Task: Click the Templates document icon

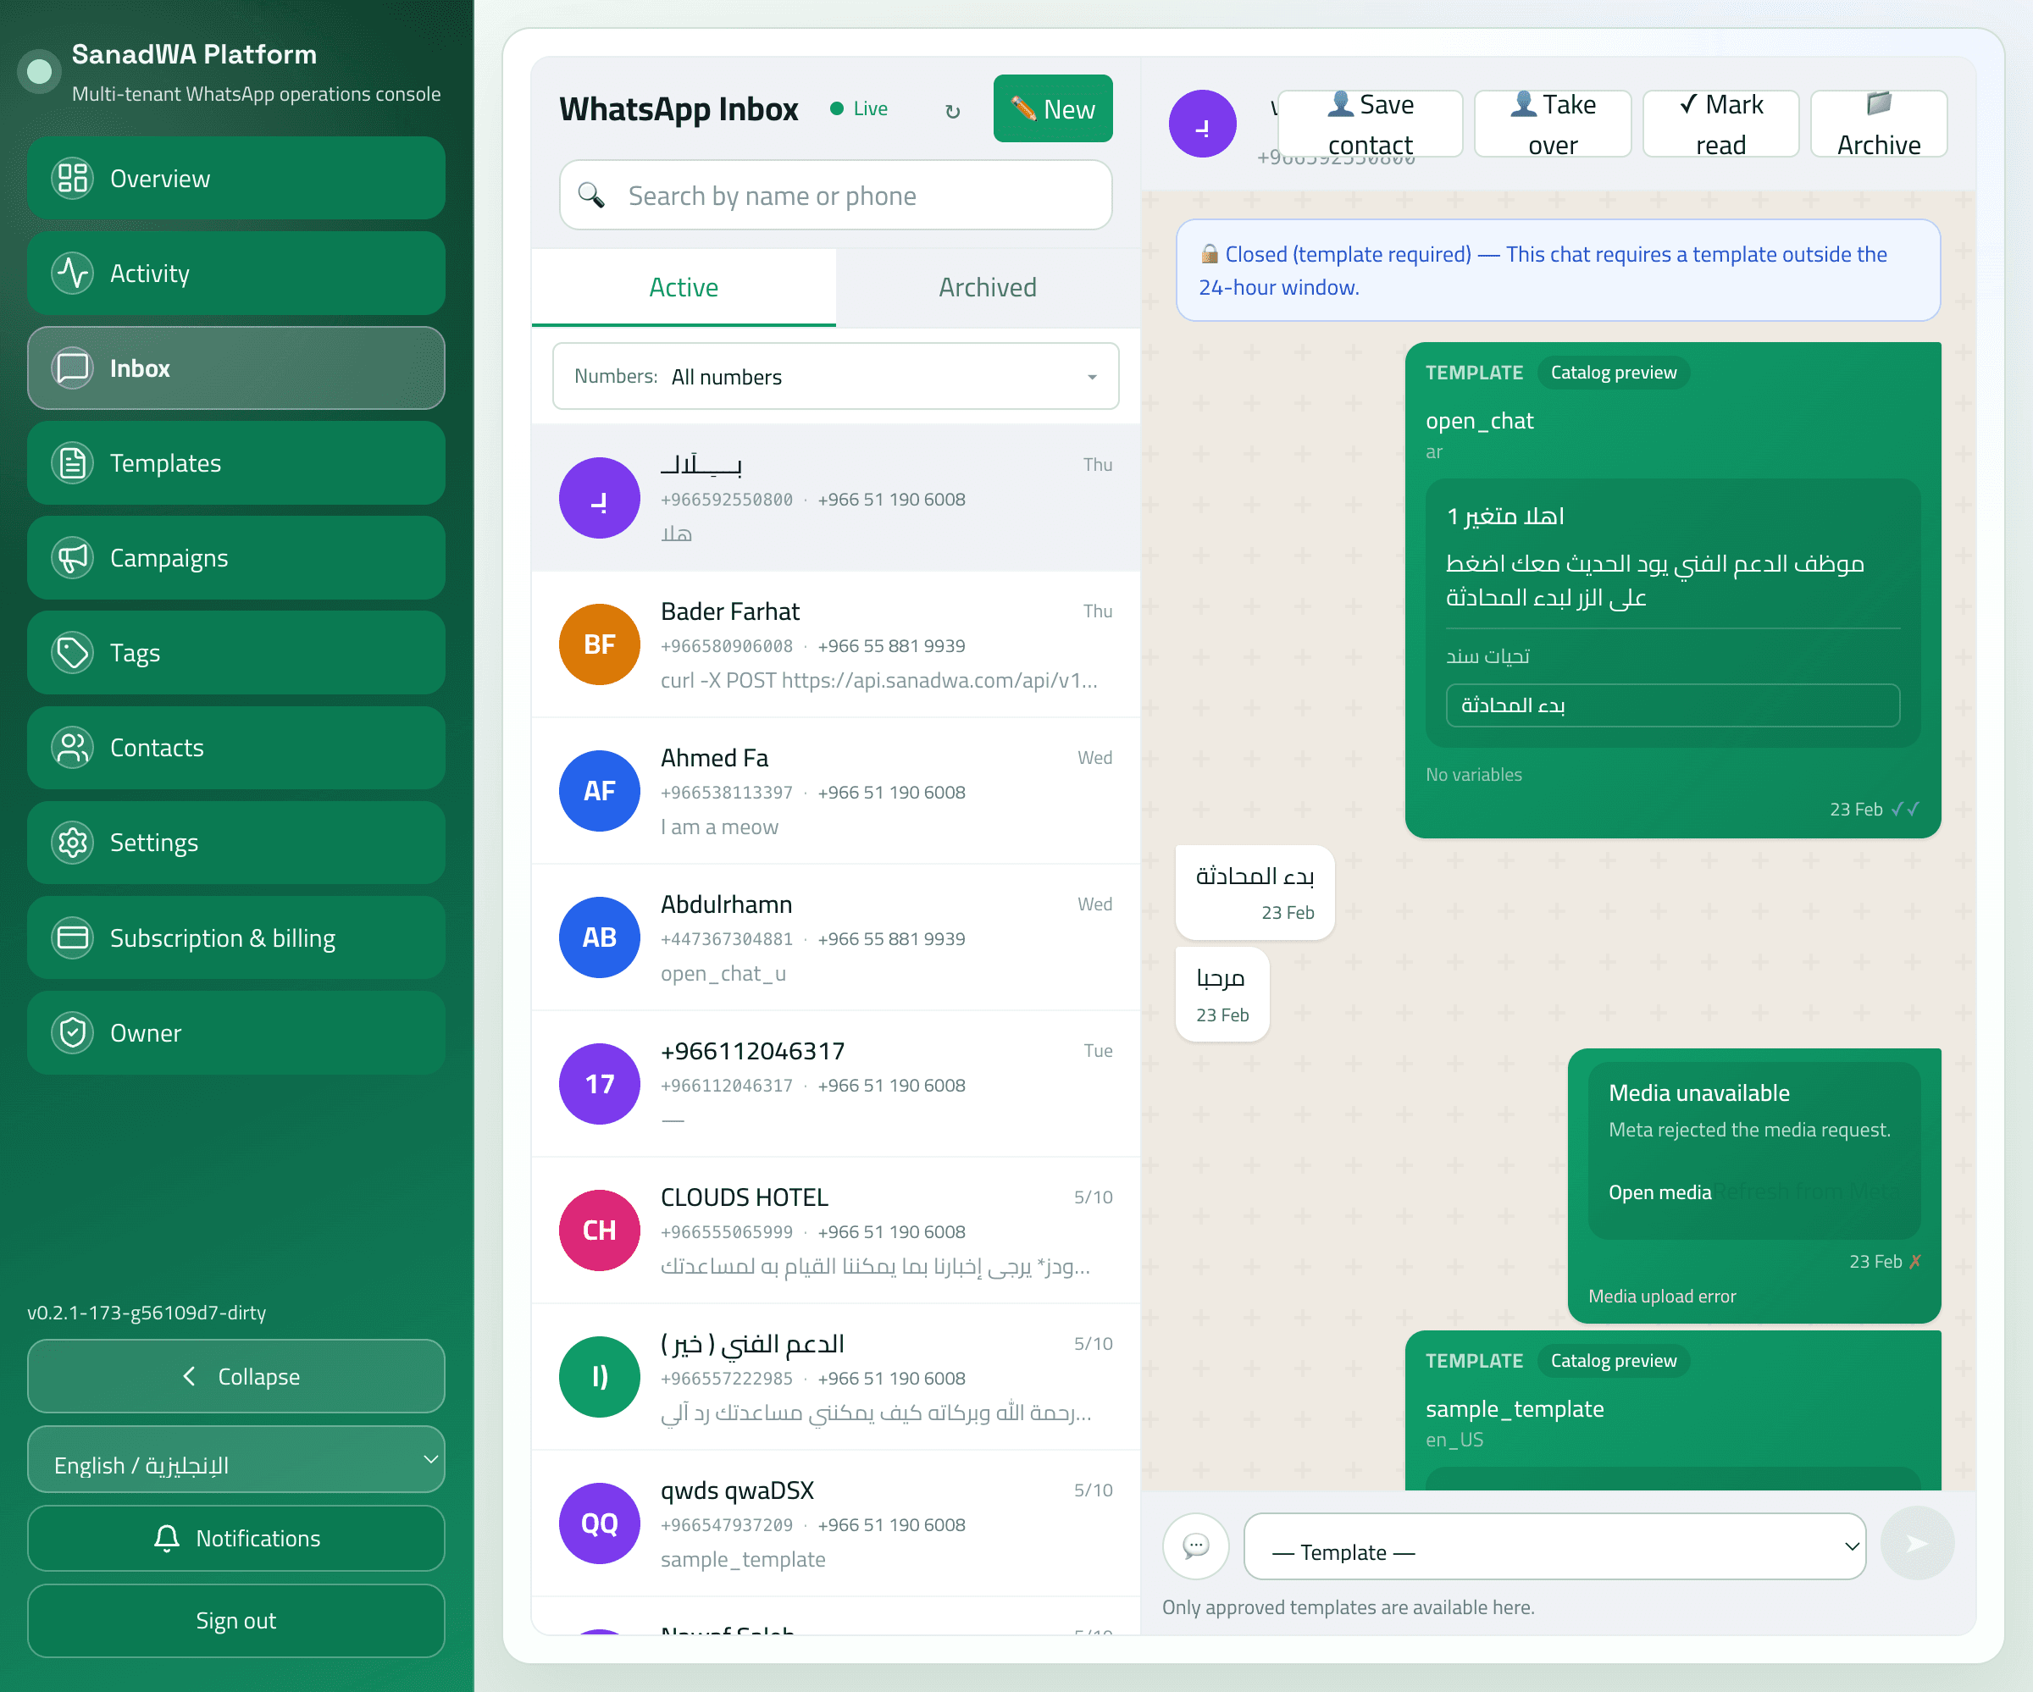Action: [x=73, y=462]
